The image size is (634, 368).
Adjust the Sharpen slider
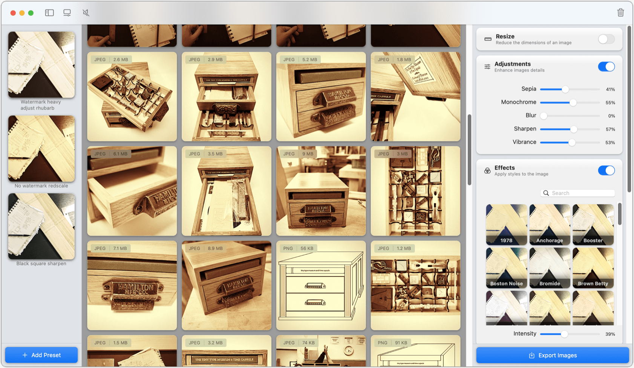coord(570,129)
